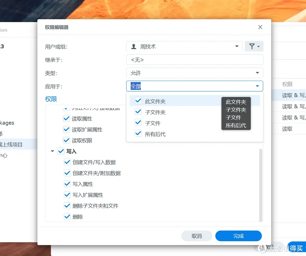Disable the 写入扩展属性 permission
This screenshot has width=306, height=256.
click(x=67, y=195)
